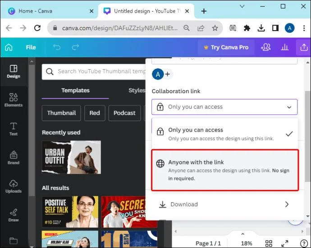311x248 pixels.
Task: Open the browser extensions puzzle icon
Action: point(247,28)
